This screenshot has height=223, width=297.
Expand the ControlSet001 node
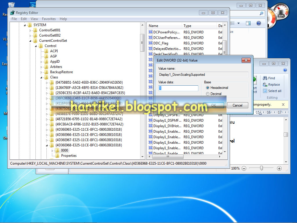30,30
